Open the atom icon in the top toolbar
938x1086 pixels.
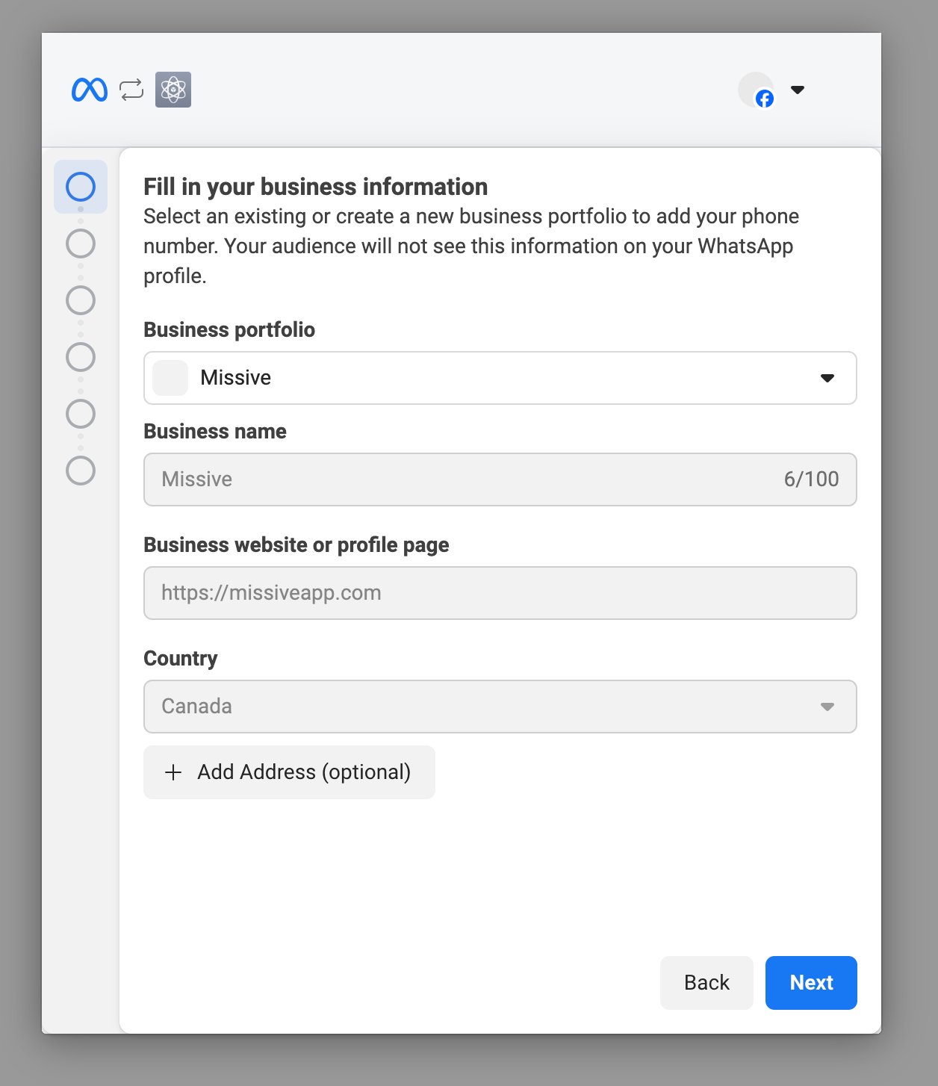pos(173,90)
